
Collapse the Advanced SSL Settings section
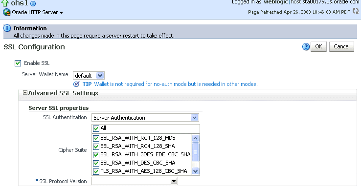tap(25, 93)
